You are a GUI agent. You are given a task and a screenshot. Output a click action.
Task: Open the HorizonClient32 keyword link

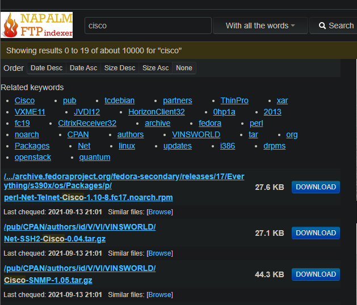pos(157,112)
